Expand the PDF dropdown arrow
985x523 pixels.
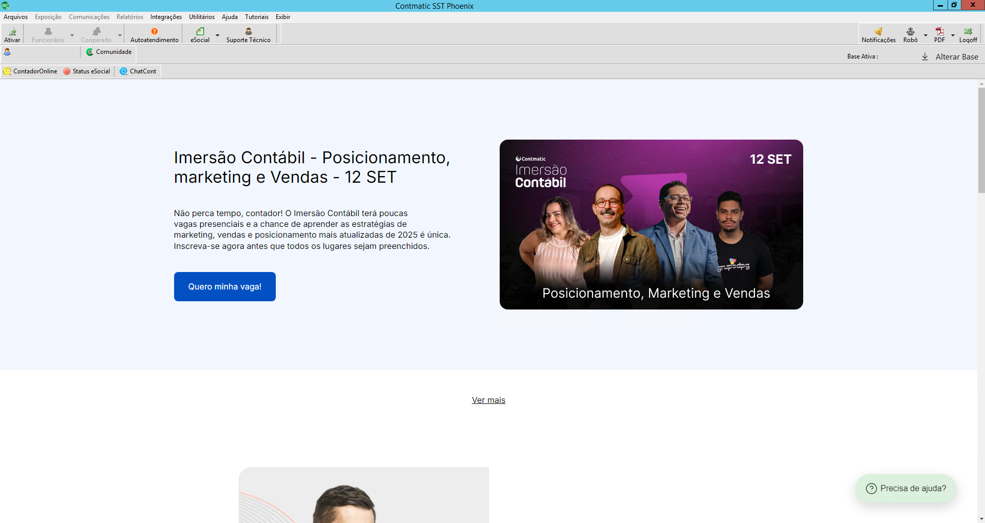tap(953, 35)
